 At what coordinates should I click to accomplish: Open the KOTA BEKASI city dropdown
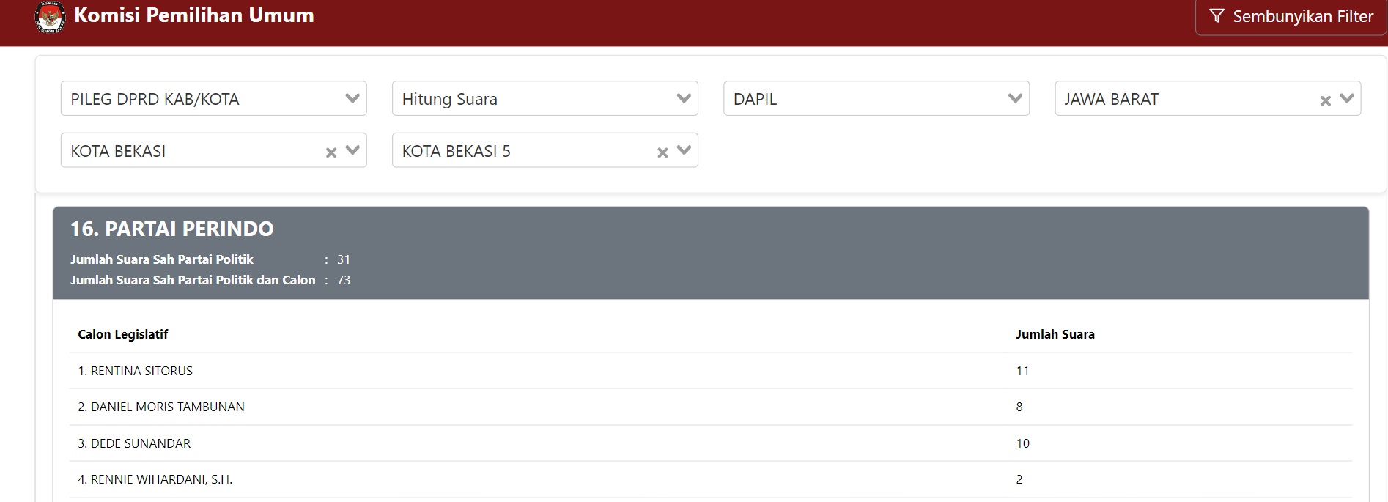(213, 150)
